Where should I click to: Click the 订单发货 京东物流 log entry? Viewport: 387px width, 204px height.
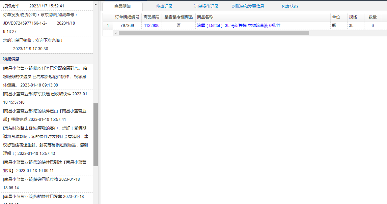(47, 23)
